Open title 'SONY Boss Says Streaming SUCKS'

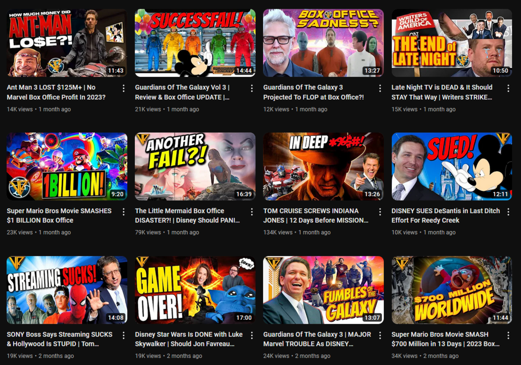59,339
